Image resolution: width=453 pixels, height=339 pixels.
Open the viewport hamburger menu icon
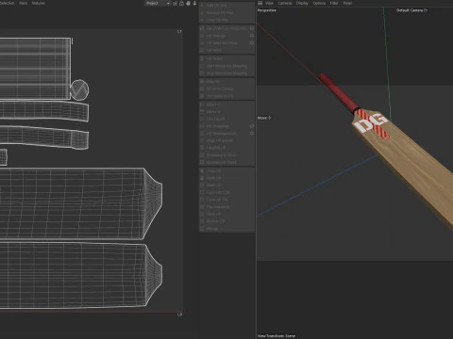pyautogui.click(x=260, y=3)
